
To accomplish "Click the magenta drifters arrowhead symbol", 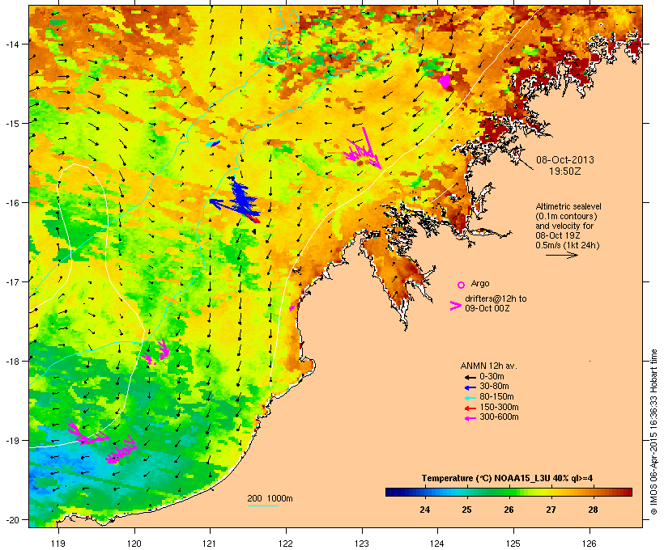I will (x=456, y=306).
